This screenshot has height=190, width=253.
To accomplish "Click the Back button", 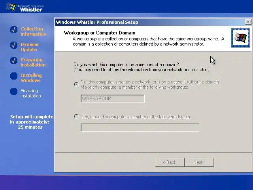I will (x=170, y=162).
